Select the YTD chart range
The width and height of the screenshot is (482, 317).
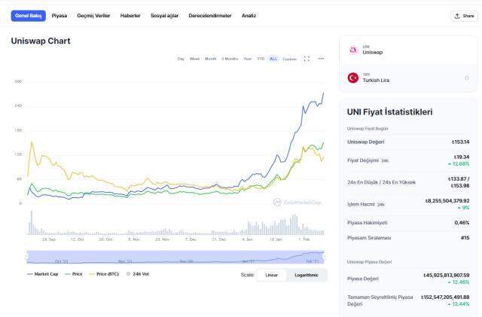(261, 59)
